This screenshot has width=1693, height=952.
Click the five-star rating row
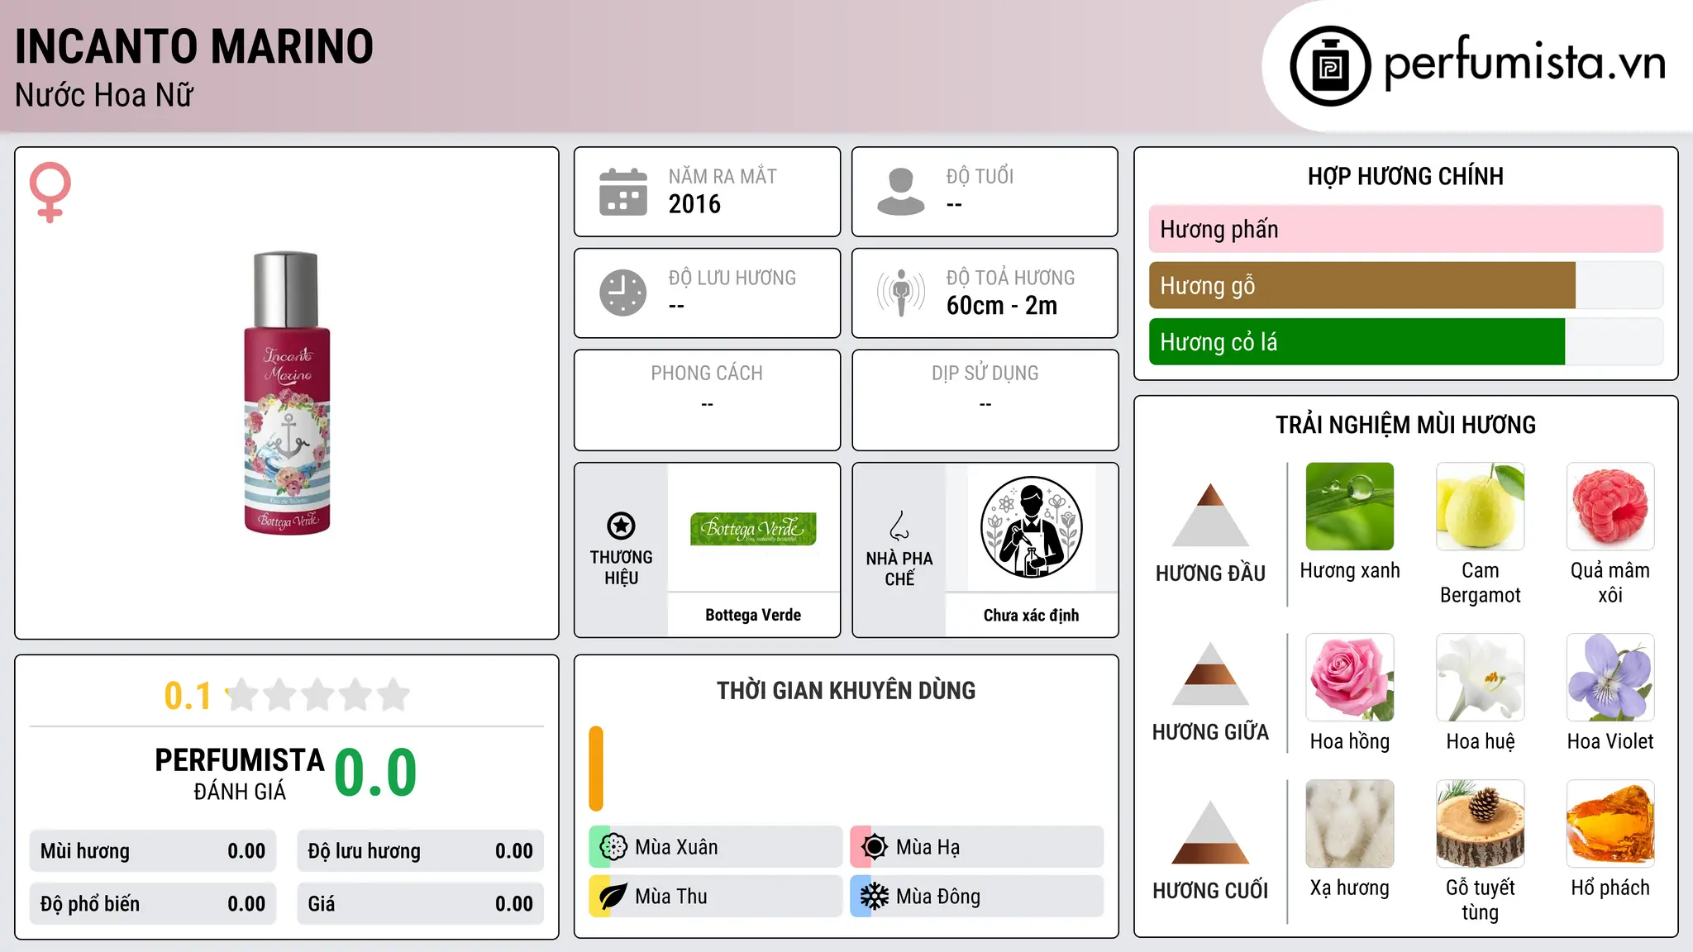[318, 695]
